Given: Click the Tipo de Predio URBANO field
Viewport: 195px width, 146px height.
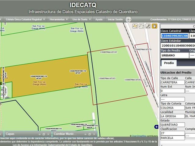Looking at the screenshot, I should [175, 55].
